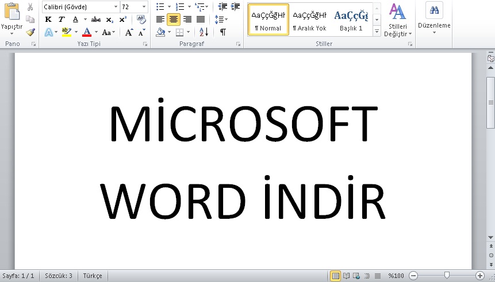The height and width of the screenshot is (282, 495).
Task: Click the Bullets list icon
Action: (160, 7)
